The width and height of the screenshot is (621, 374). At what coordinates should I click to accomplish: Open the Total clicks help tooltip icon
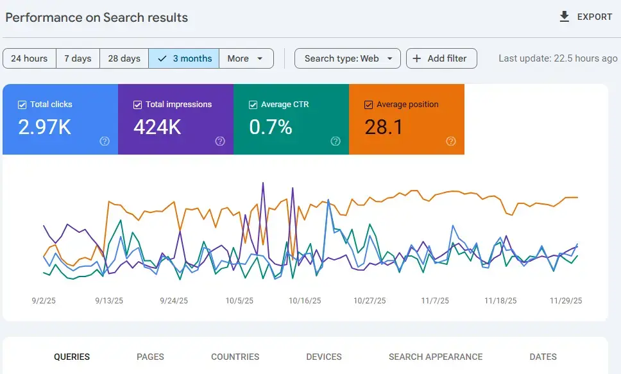tap(104, 142)
